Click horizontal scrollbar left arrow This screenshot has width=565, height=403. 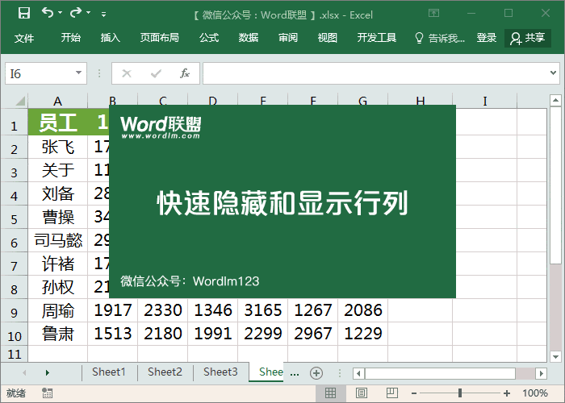pos(358,373)
